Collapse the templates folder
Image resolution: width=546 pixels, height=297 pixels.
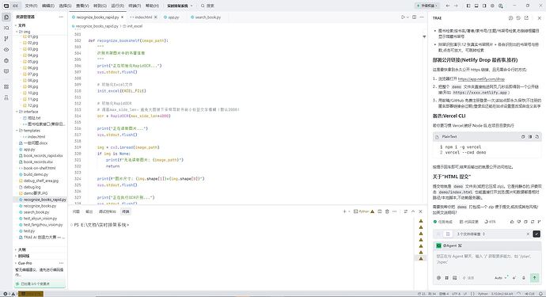[x=17, y=131]
